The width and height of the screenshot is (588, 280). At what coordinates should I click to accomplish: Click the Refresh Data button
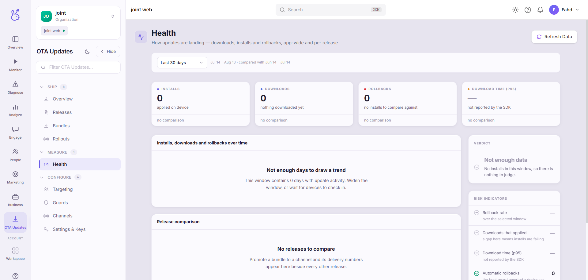pos(554,37)
